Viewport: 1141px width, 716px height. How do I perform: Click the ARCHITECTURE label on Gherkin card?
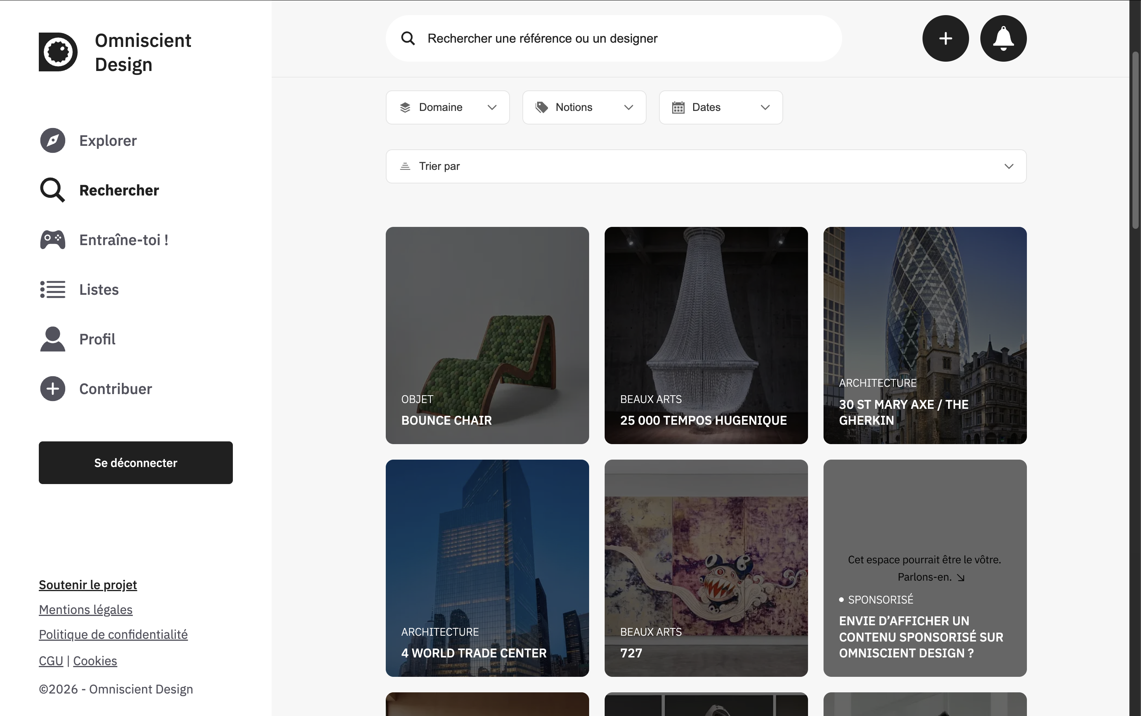(877, 382)
